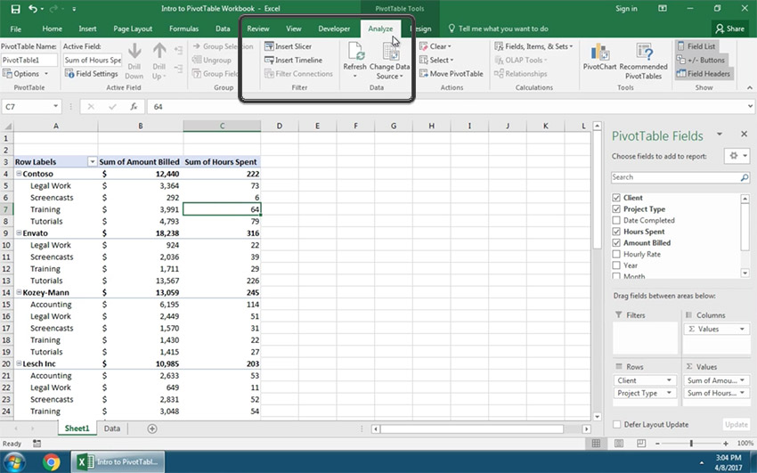
Task: Open the Name Box dropdown arrow
Action: click(x=55, y=107)
